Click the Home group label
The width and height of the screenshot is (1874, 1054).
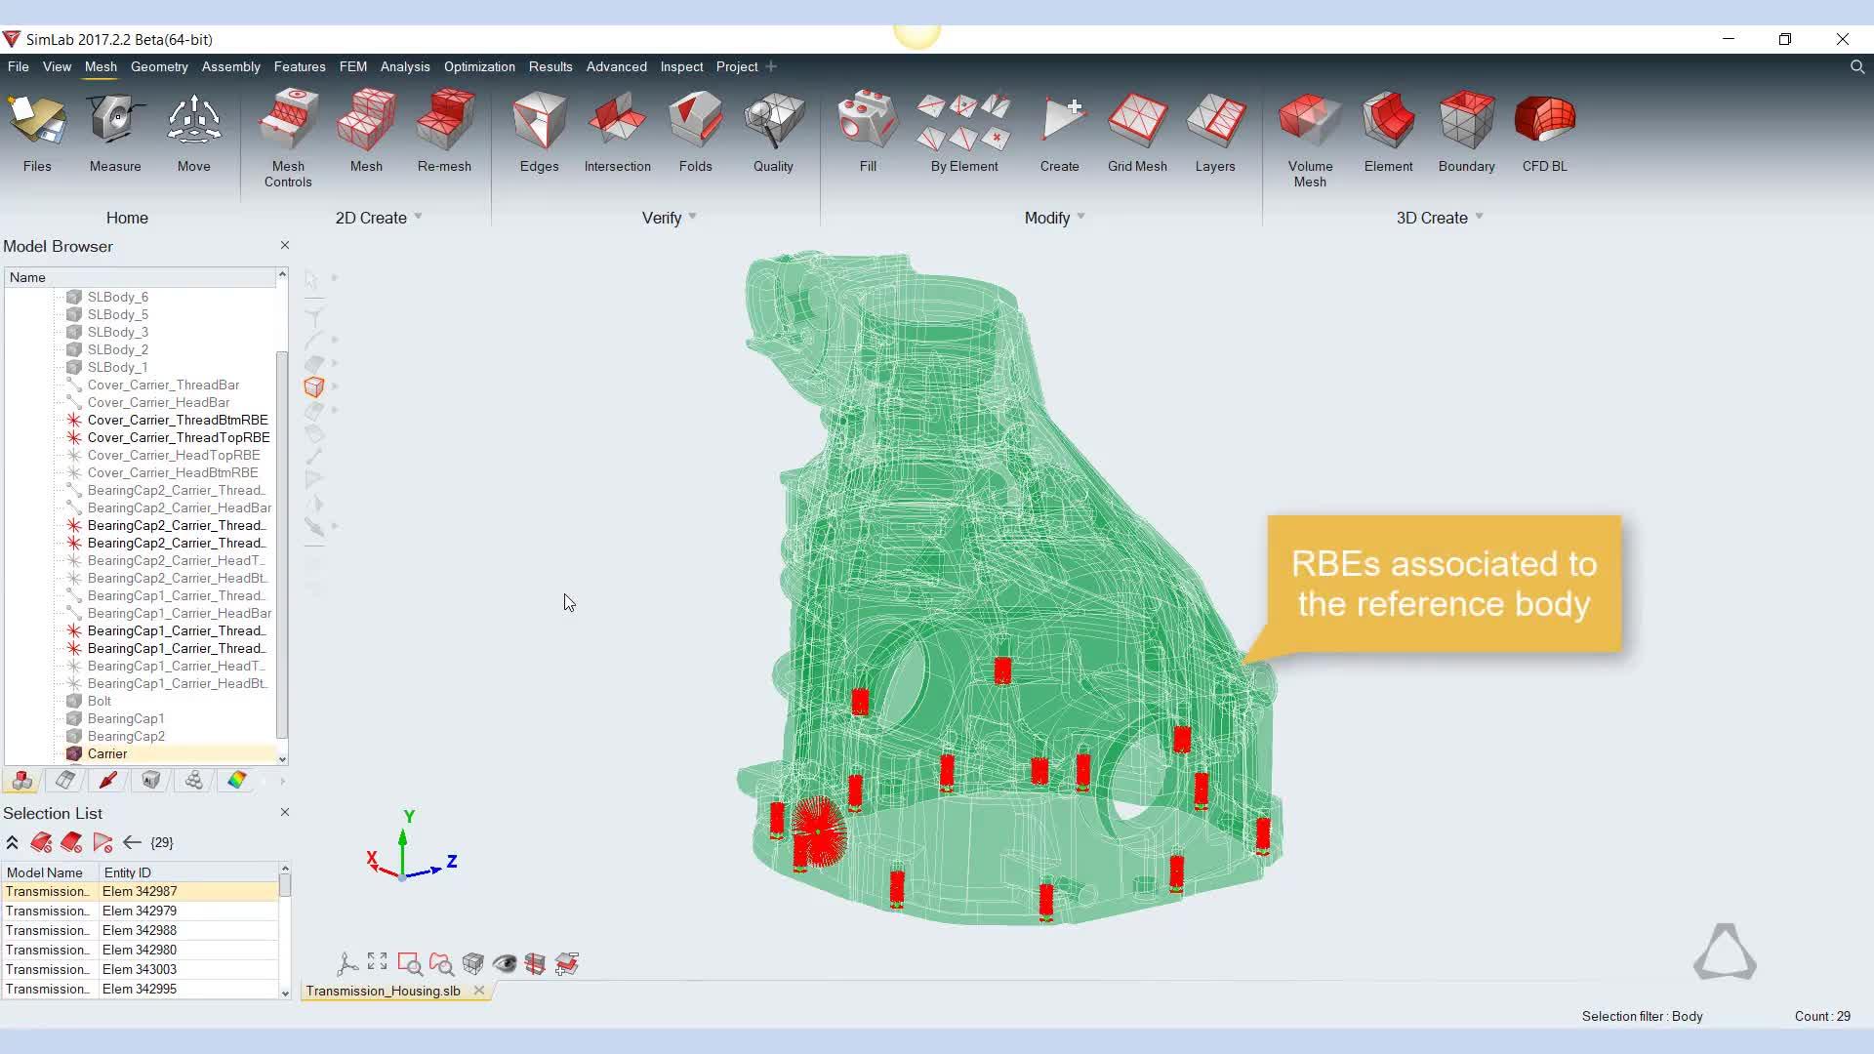point(127,218)
